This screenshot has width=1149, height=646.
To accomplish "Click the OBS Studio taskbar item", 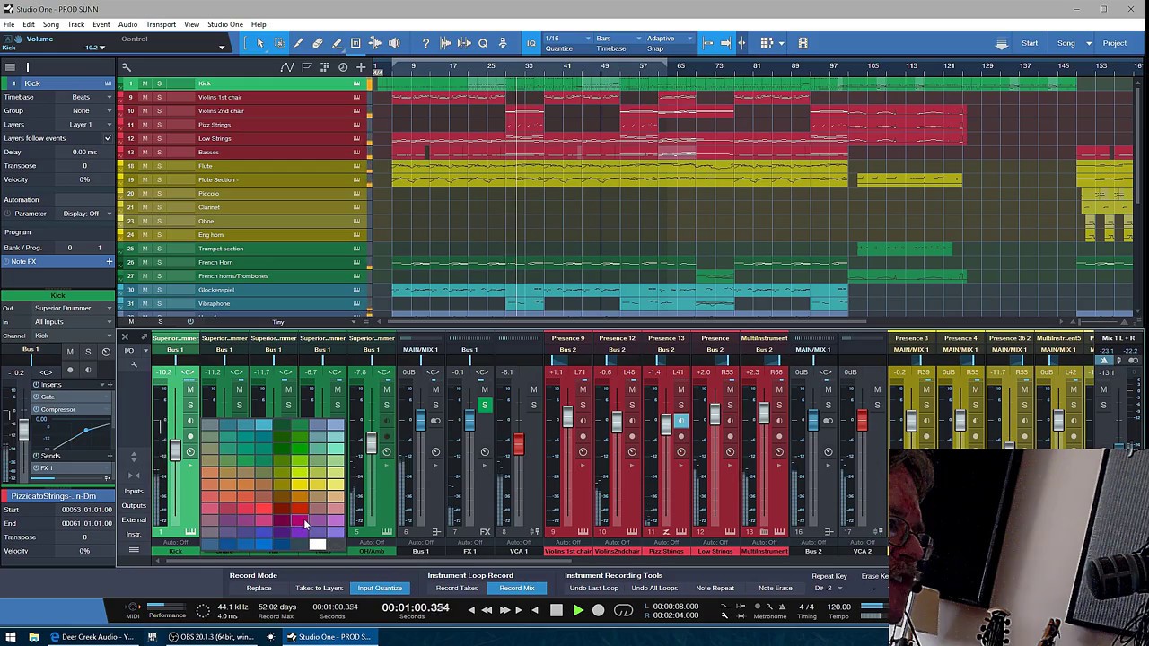I will (x=211, y=637).
